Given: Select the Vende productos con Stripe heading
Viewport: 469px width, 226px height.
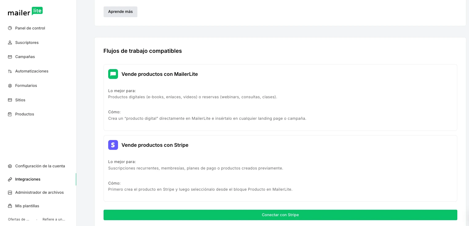Looking at the screenshot, I should 155,145.
